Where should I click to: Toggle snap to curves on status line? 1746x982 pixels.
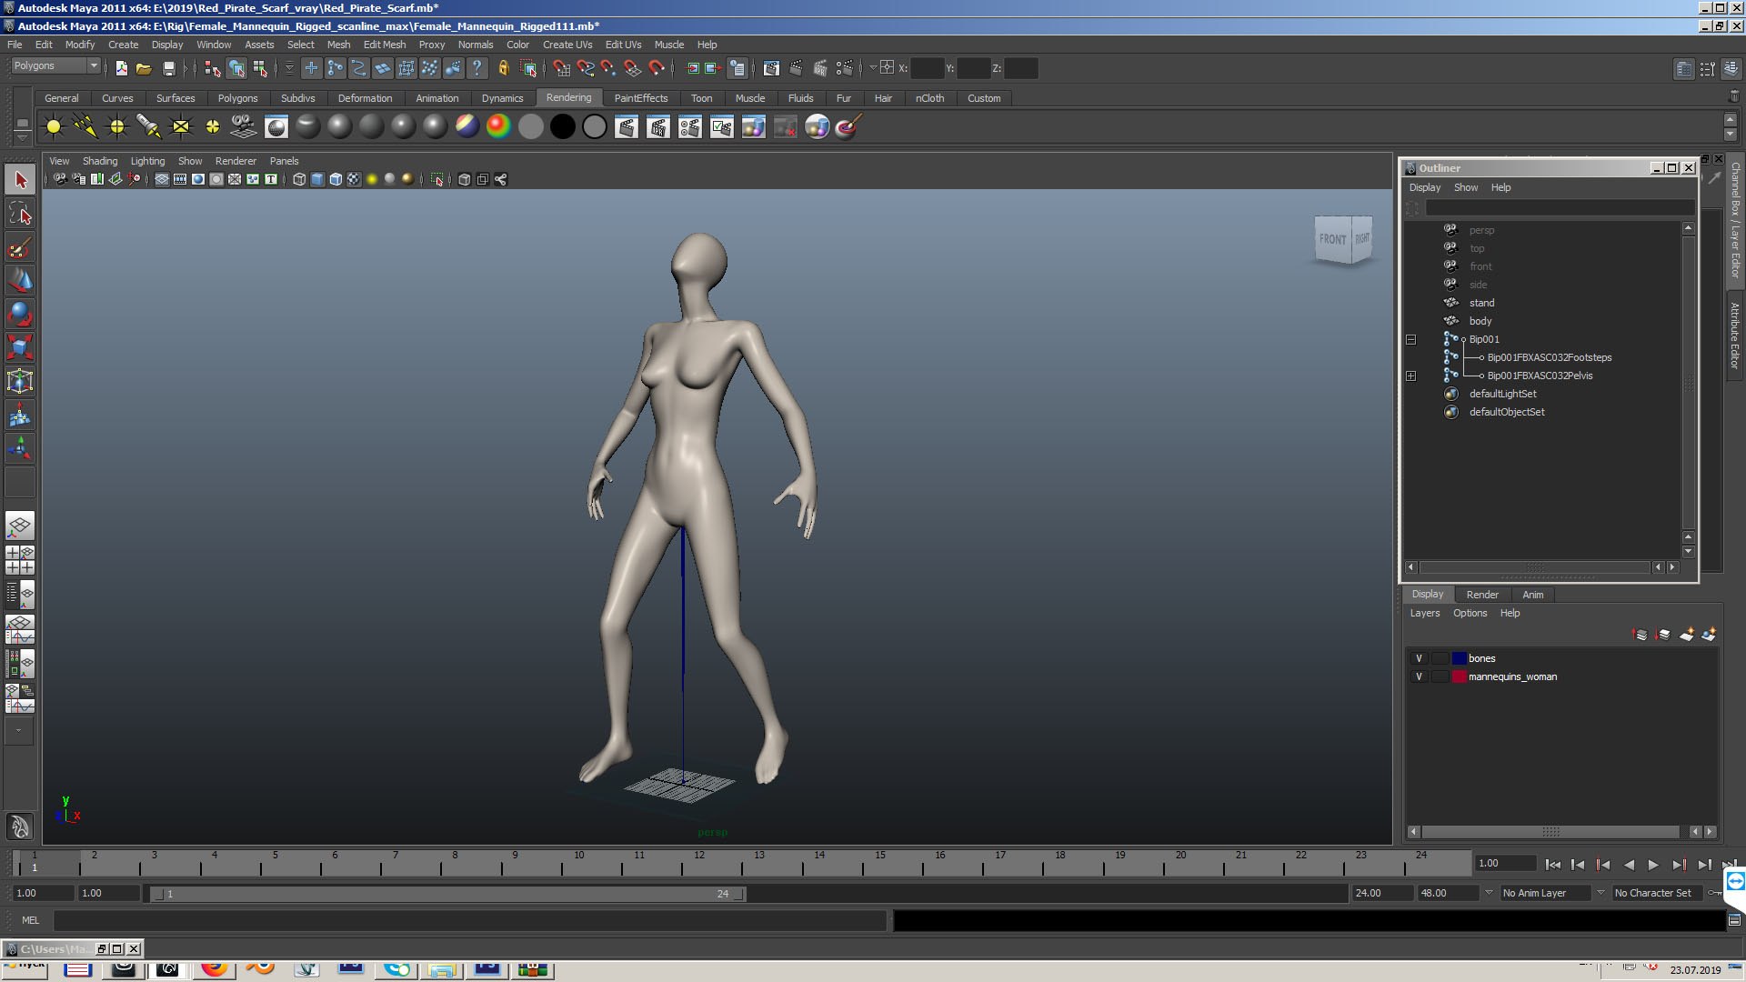point(585,68)
